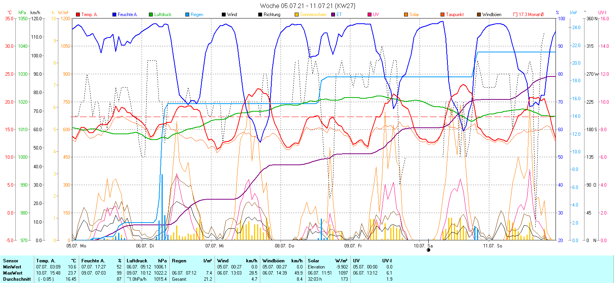
Task: Click the Feuchte A. legend label
Action: tap(127, 15)
